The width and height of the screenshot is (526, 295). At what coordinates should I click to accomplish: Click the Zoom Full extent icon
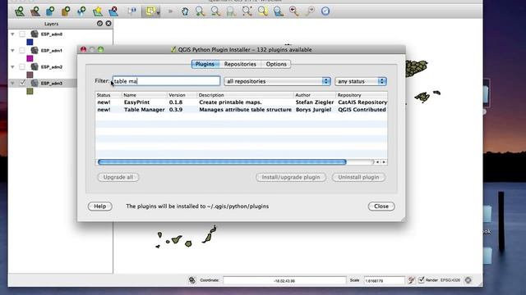point(247,11)
